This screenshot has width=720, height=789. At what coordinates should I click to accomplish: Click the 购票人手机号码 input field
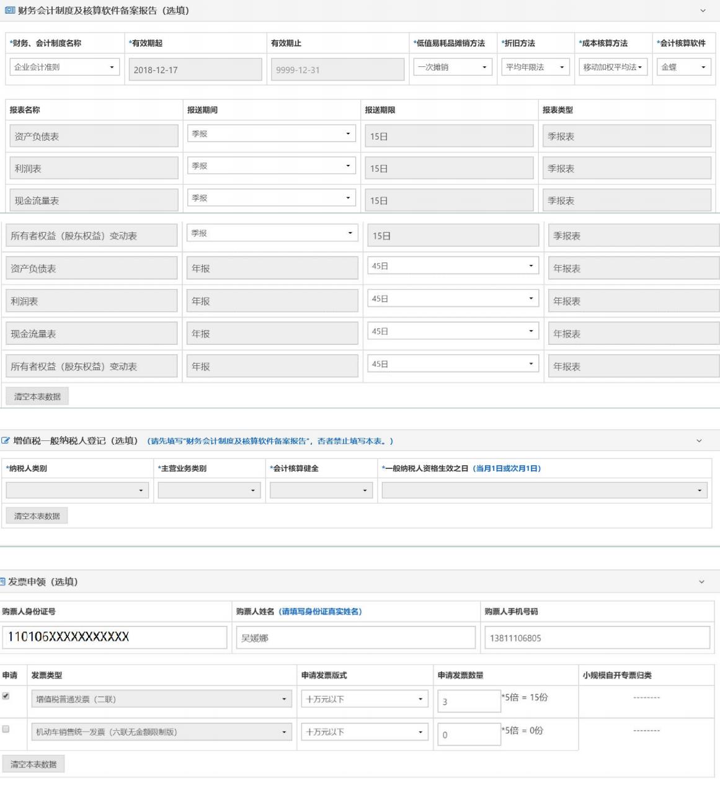[x=597, y=638]
